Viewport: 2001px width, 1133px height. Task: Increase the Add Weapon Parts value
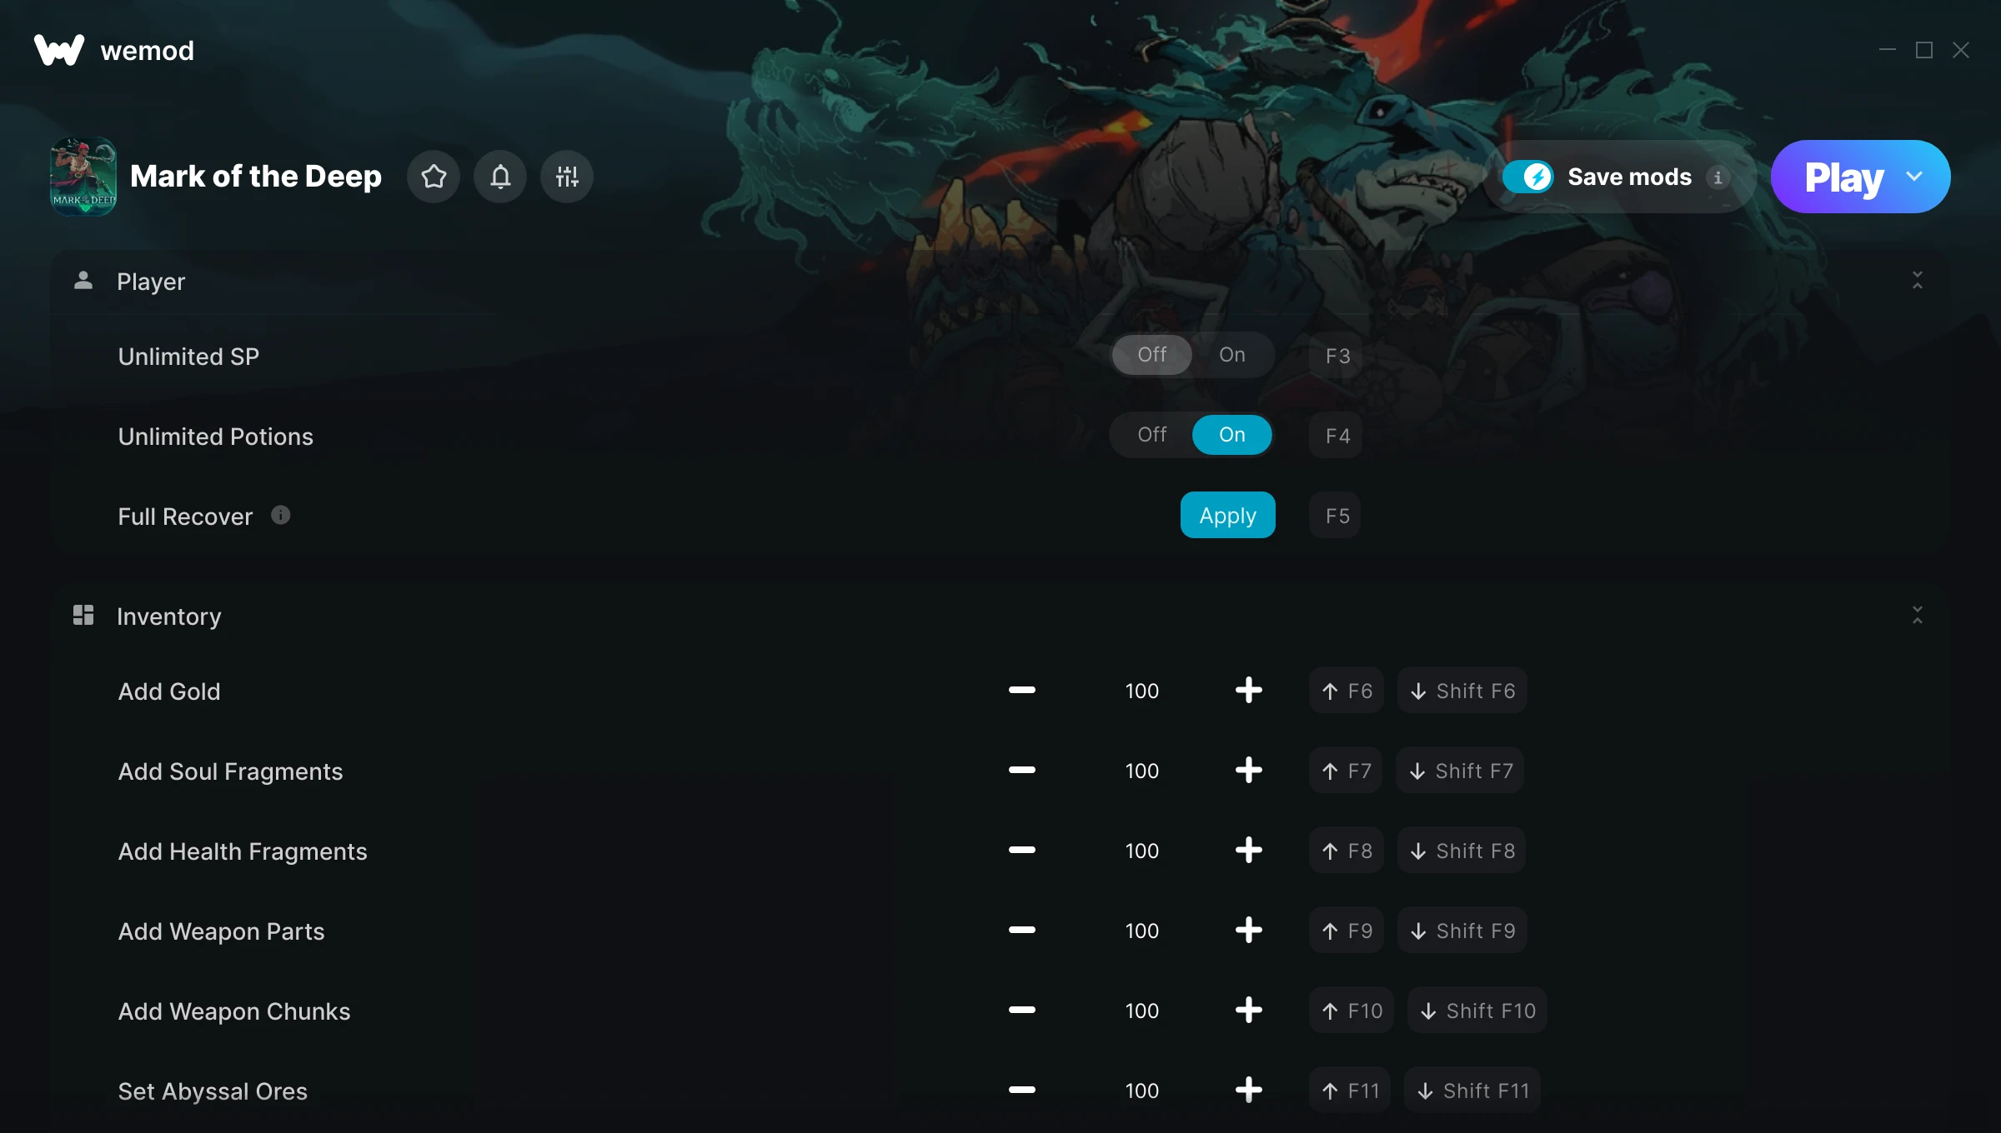point(1248,931)
